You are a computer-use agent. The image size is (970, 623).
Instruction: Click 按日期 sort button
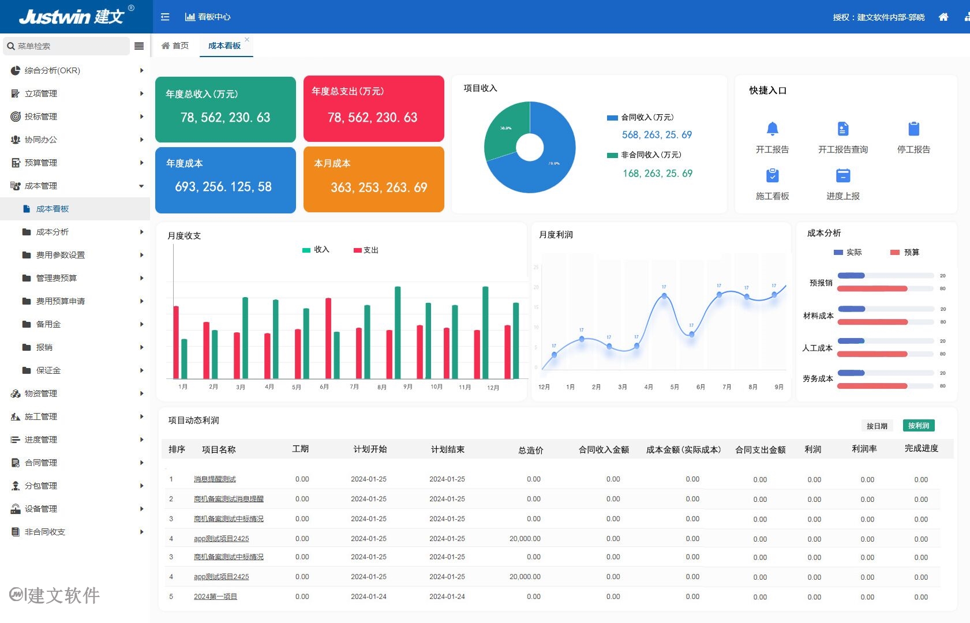click(x=877, y=426)
